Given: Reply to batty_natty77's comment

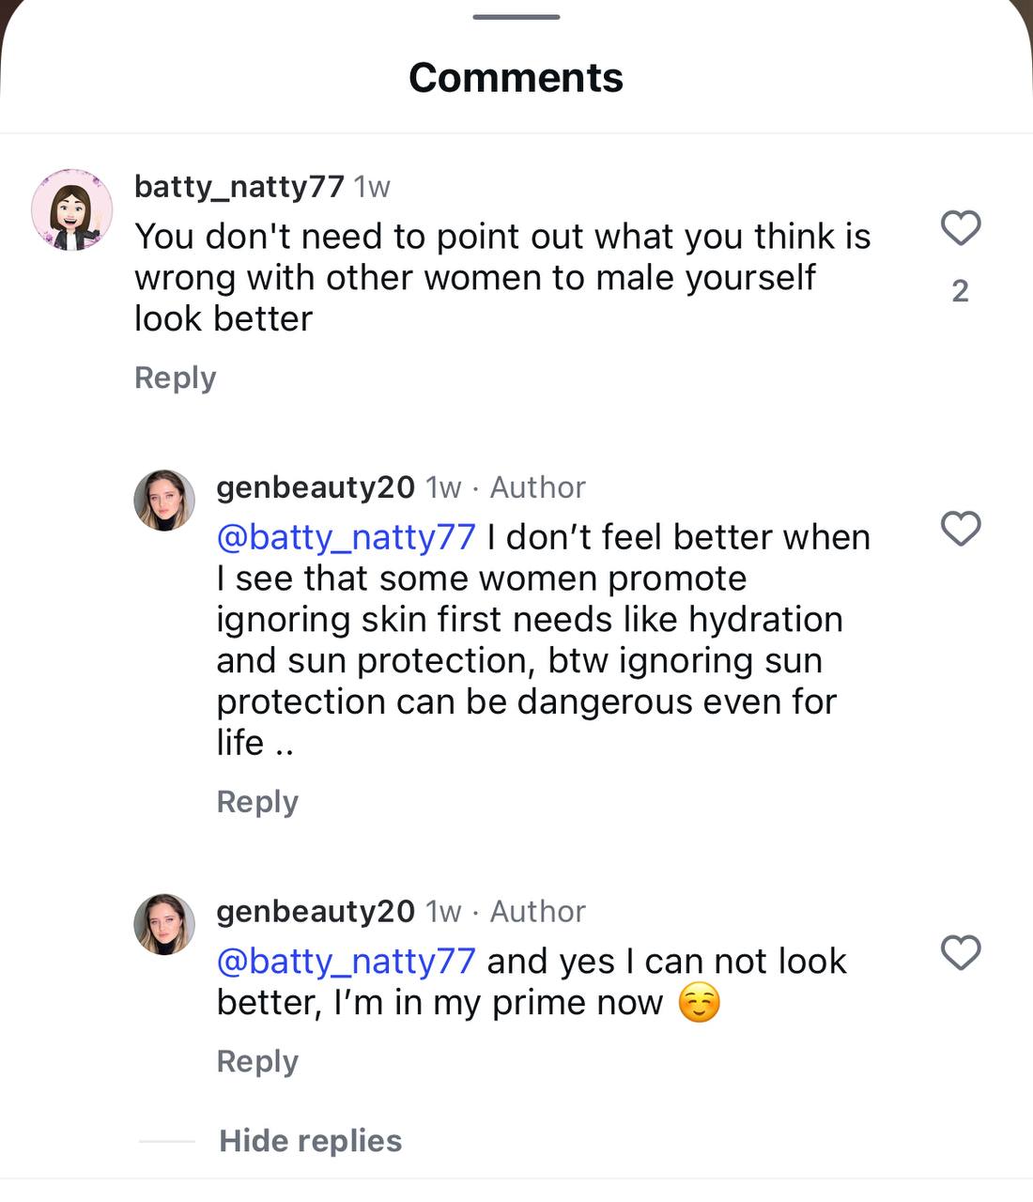Looking at the screenshot, I should [x=176, y=378].
